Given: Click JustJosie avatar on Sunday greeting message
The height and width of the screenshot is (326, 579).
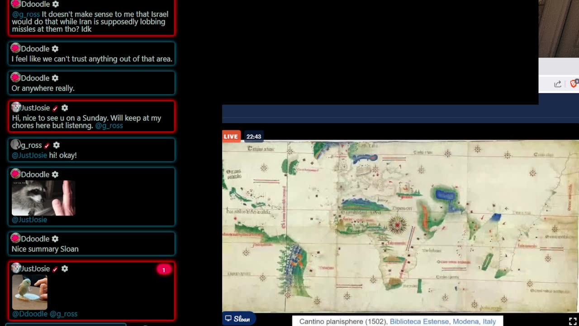Looking at the screenshot, I should (16, 107).
